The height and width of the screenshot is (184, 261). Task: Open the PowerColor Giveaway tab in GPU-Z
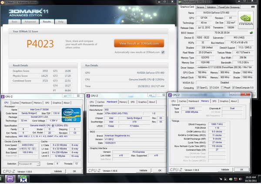pyautogui.click(x=229, y=7)
